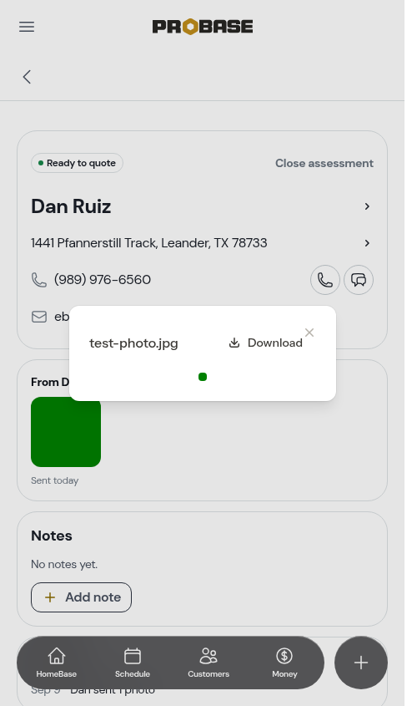
Task: Click the 'No notes yet.' text
Action: pos(64,564)
